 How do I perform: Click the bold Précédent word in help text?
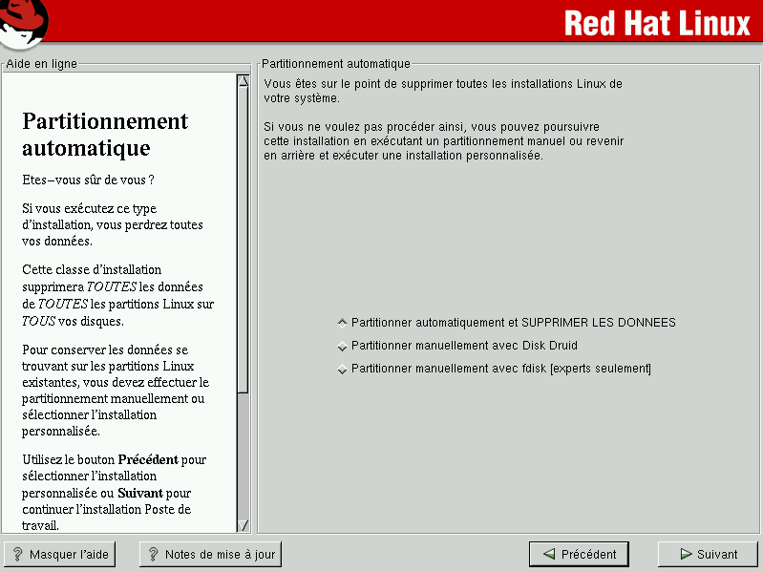coord(147,459)
